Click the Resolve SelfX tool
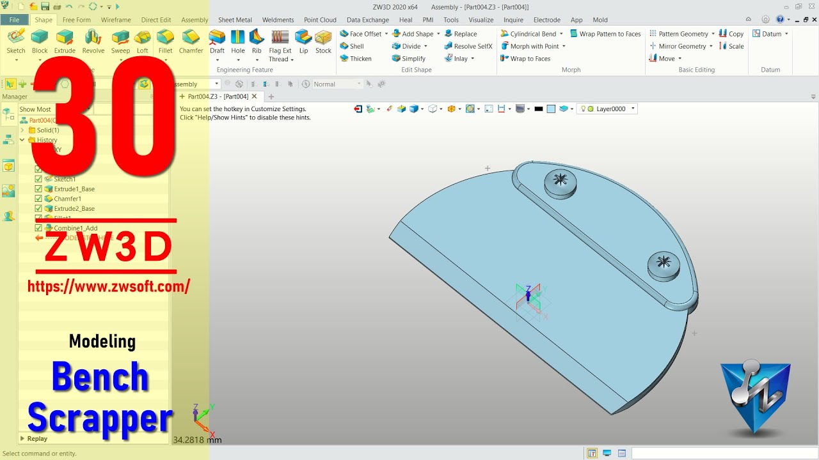819x460 pixels. [x=468, y=46]
